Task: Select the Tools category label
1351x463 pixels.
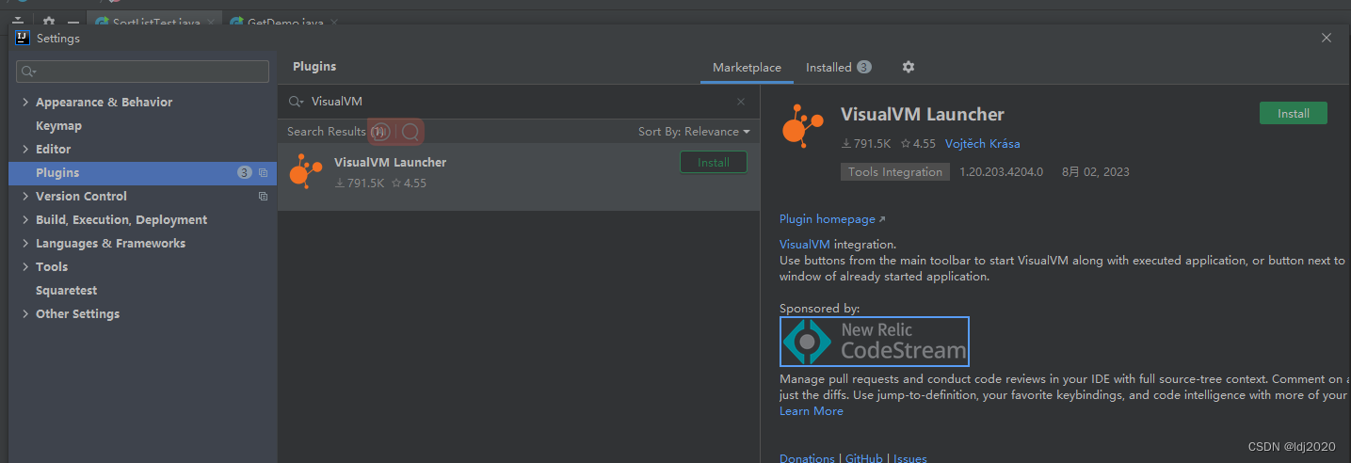Action: click(x=52, y=267)
